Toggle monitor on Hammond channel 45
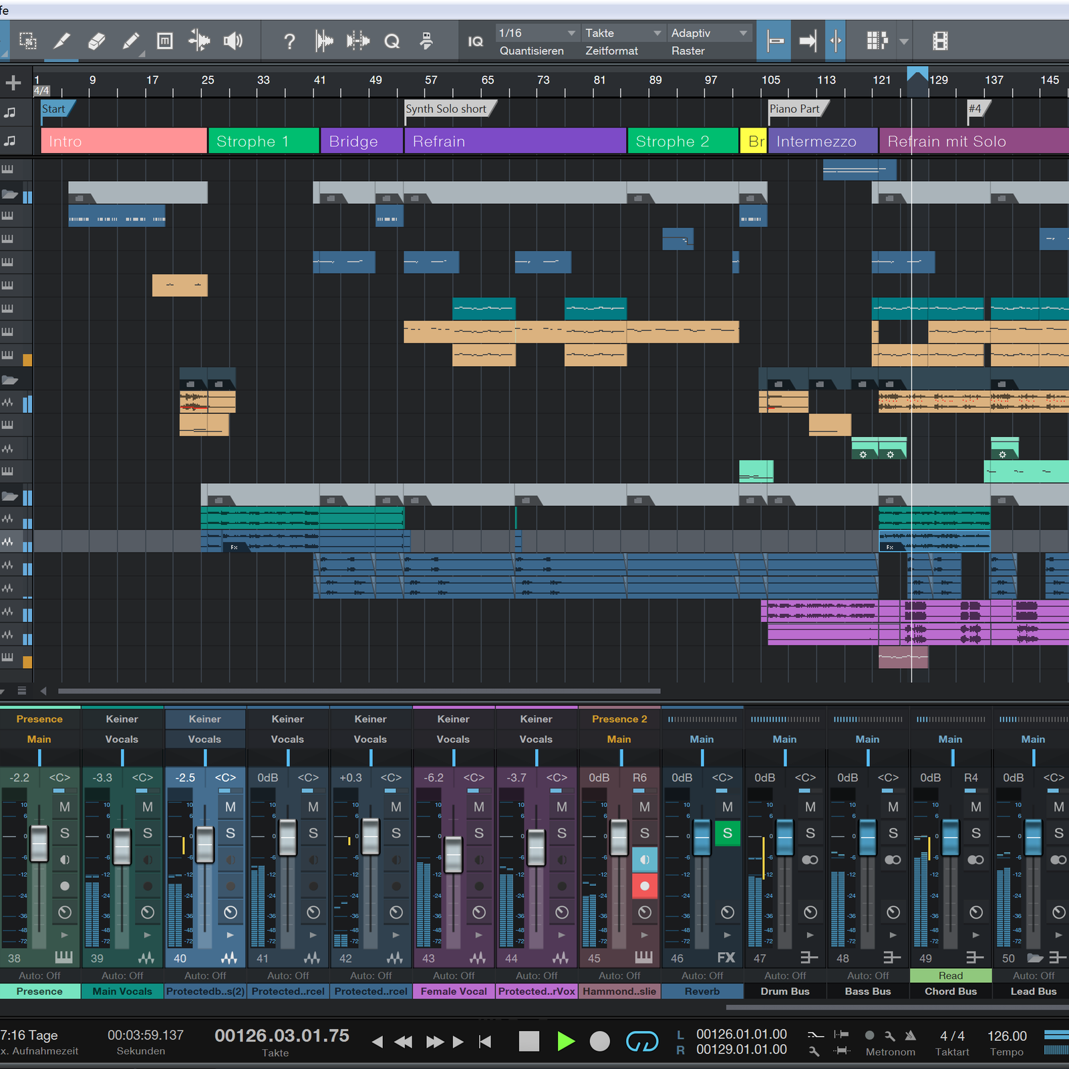The width and height of the screenshot is (1069, 1069). [x=645, y=860]
